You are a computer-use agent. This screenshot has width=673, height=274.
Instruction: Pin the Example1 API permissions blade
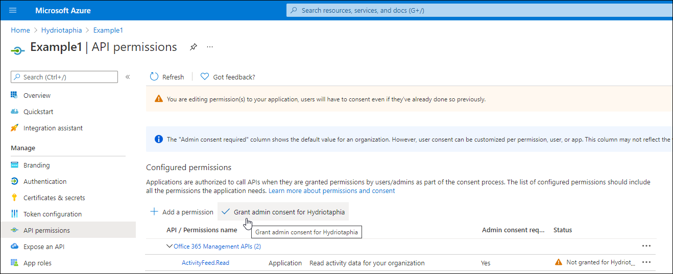click(193, 47)
